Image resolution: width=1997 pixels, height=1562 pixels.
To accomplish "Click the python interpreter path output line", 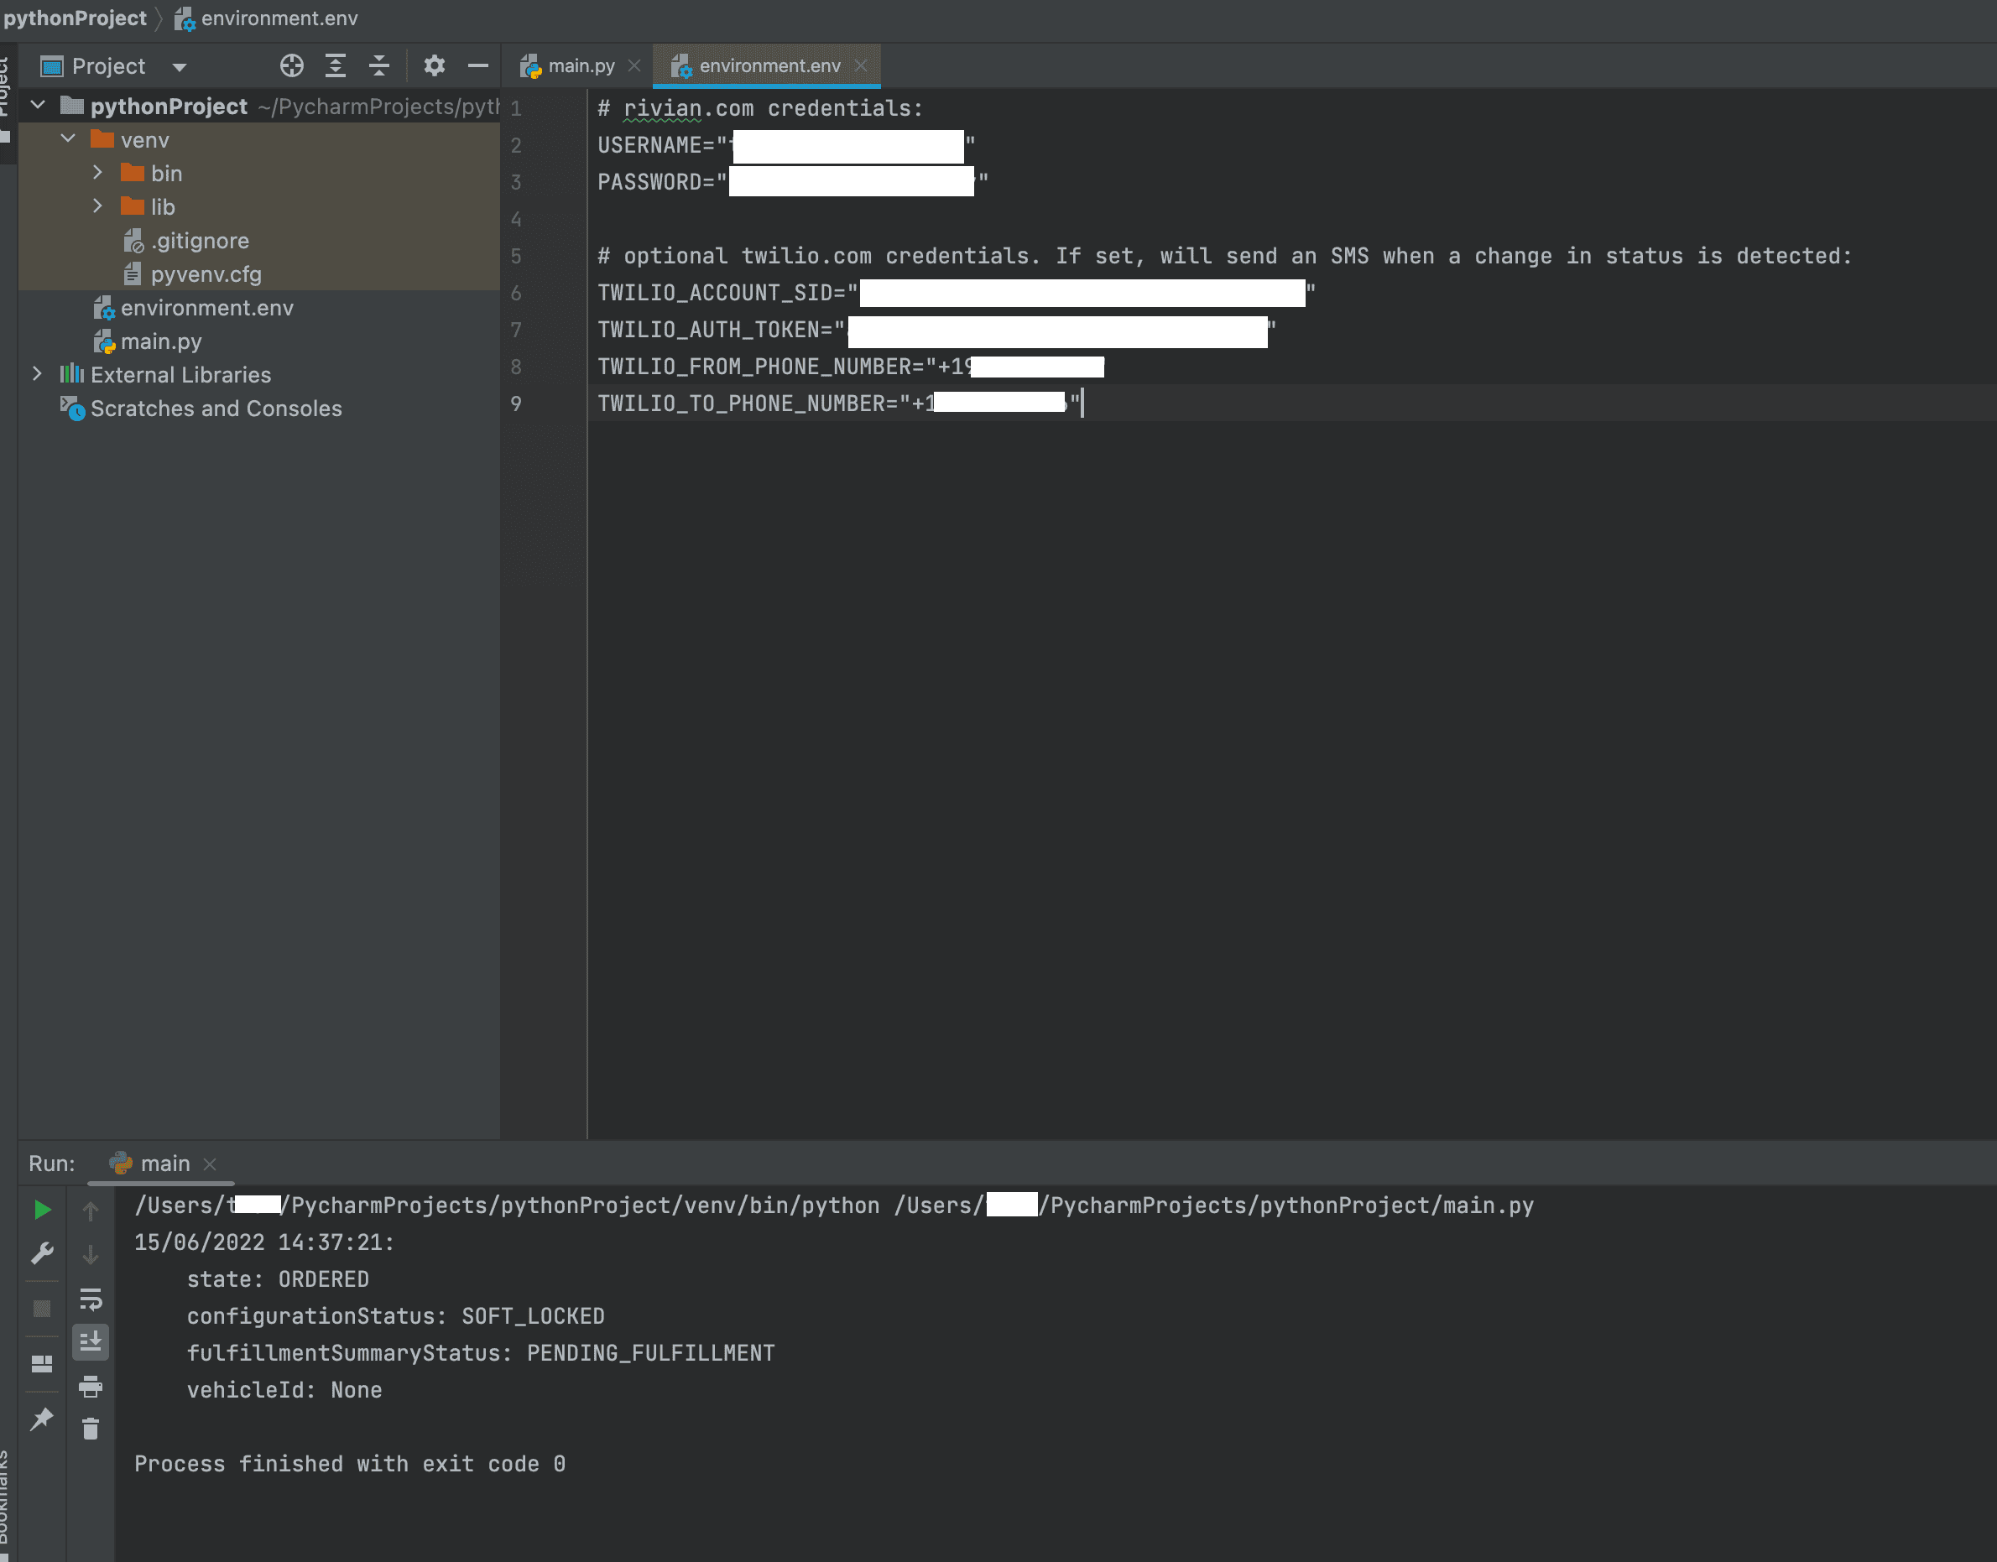I will pos(833,1205).
